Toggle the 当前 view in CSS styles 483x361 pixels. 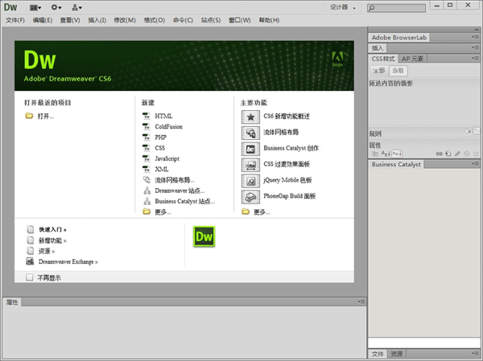click(x=398, y=71)
